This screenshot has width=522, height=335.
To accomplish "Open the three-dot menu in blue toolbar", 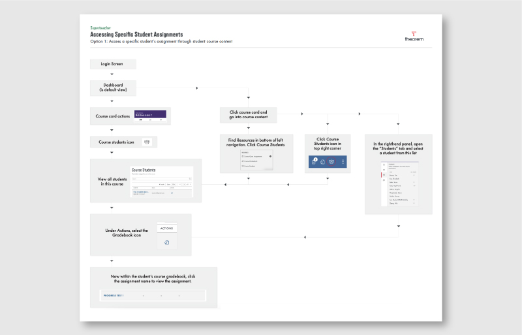I will click(x=343, y=162).
